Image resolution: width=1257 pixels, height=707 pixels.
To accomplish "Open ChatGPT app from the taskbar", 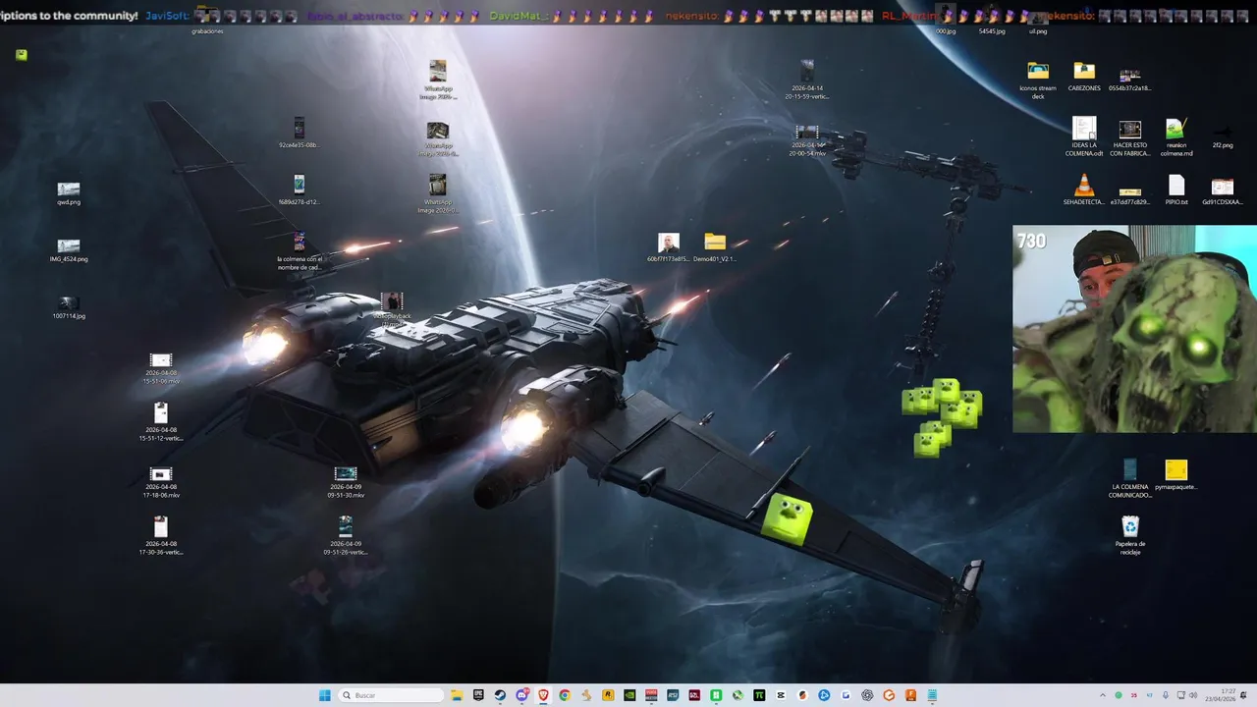I will (867, 695).
